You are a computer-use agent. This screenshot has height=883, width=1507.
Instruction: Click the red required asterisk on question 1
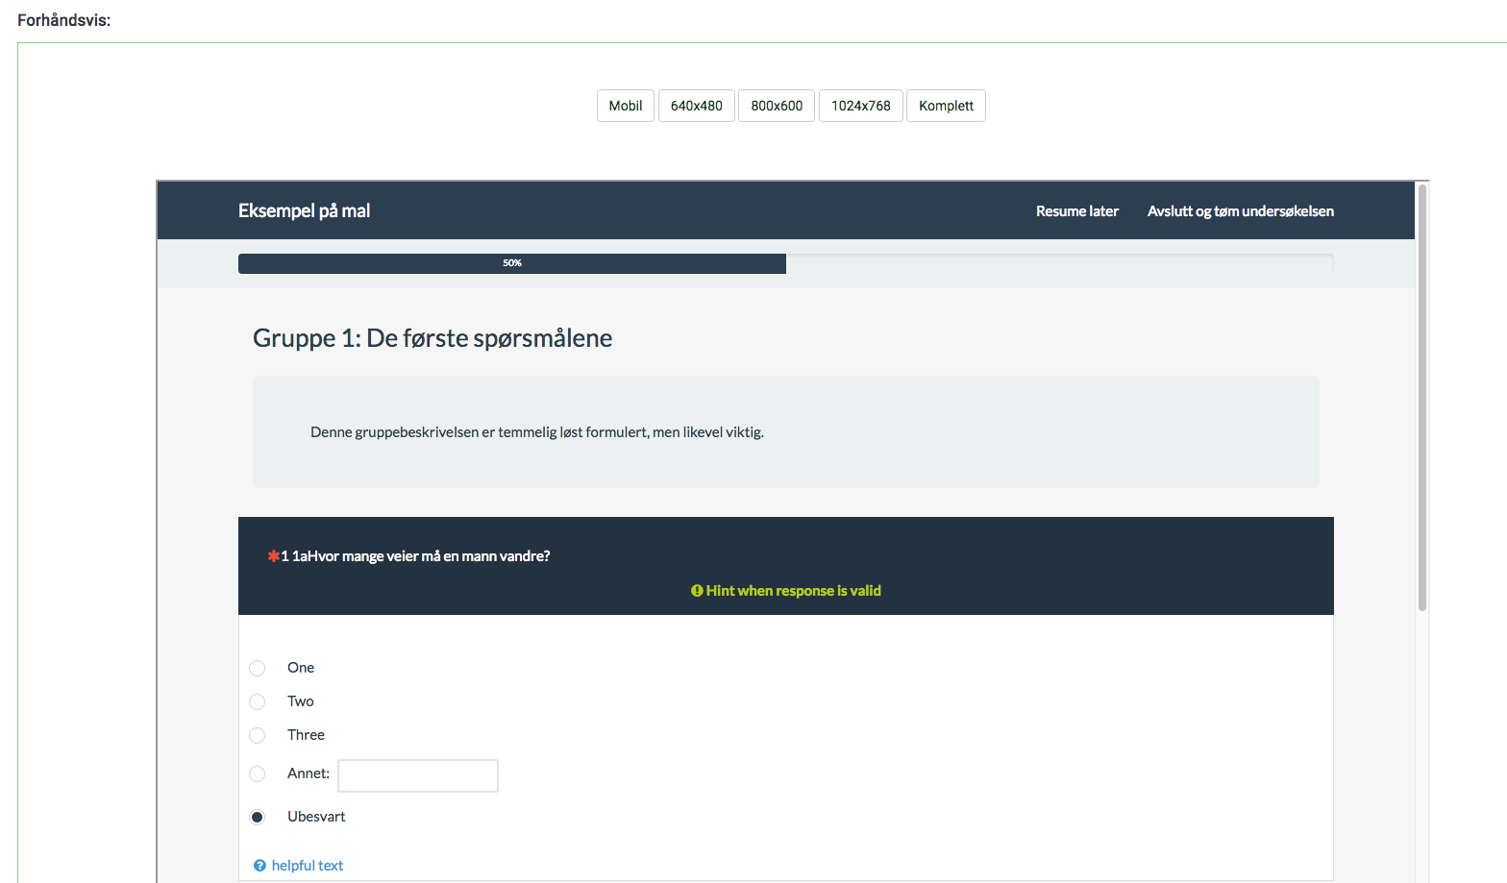click(x=273, y=556)
